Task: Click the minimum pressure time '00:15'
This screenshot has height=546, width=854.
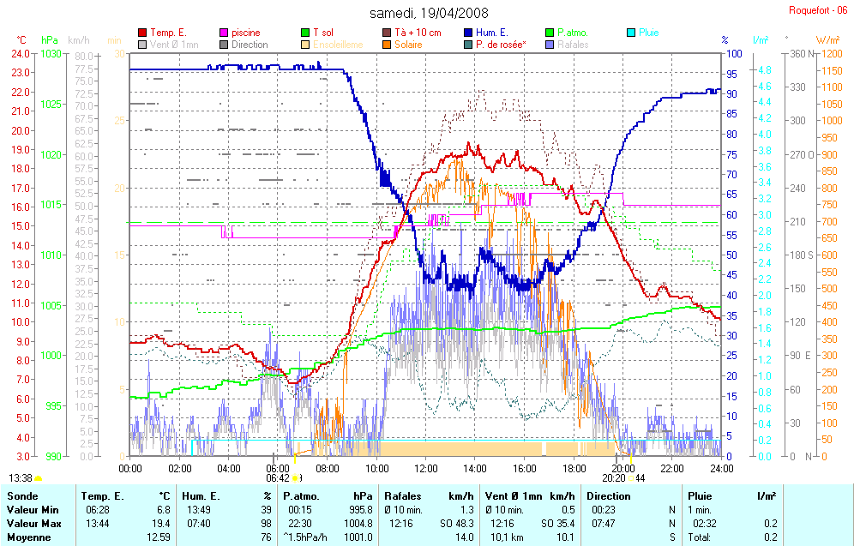Action: click(300, 510)
